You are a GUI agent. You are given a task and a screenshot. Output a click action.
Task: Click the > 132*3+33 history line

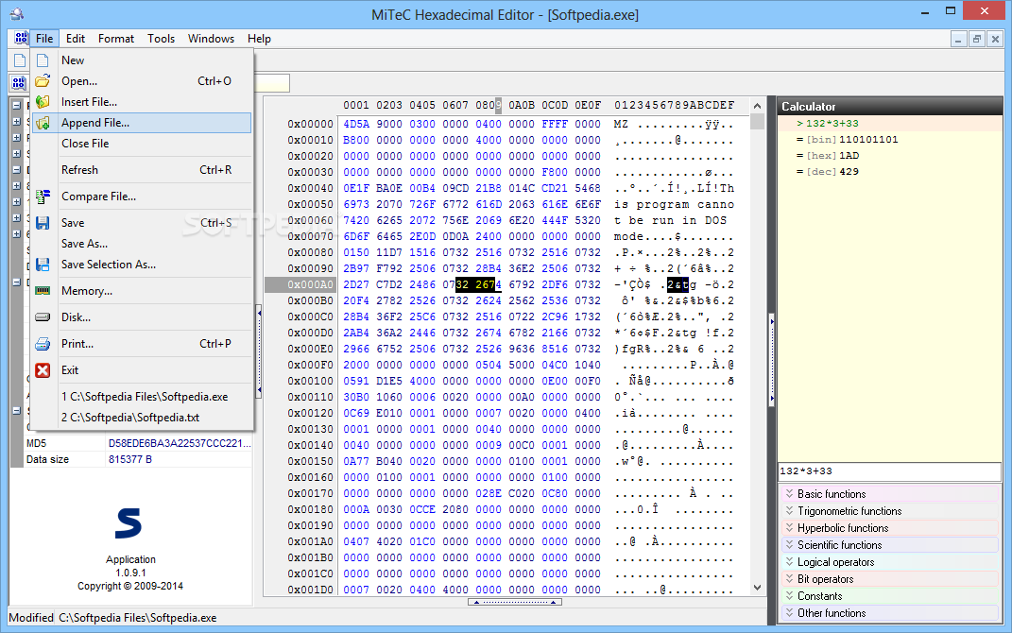pyautogui.click(x=828, y=123)
